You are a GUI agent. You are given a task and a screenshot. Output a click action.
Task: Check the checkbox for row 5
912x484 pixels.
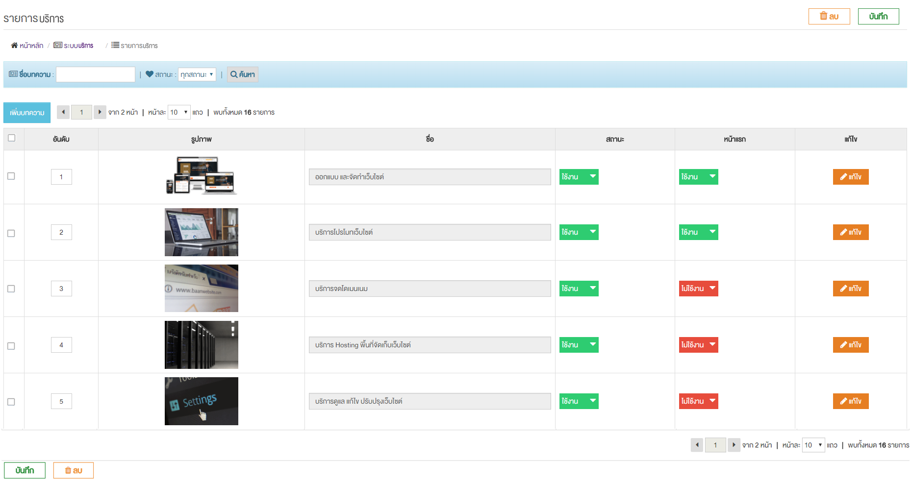pyautogui.click(x=11, y=402)
